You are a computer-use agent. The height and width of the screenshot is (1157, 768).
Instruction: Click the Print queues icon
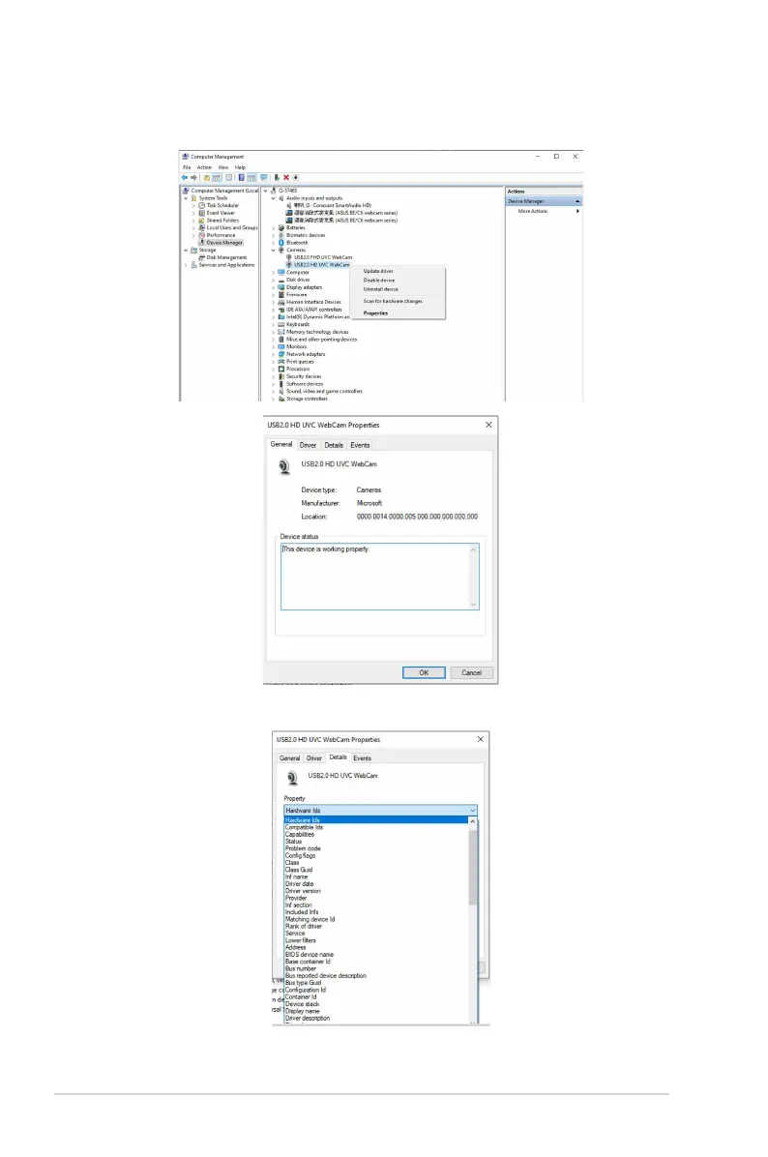[x=281, y=362]
